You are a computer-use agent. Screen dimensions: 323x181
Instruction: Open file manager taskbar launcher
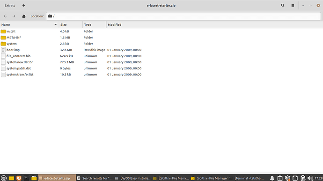point(34,178)
